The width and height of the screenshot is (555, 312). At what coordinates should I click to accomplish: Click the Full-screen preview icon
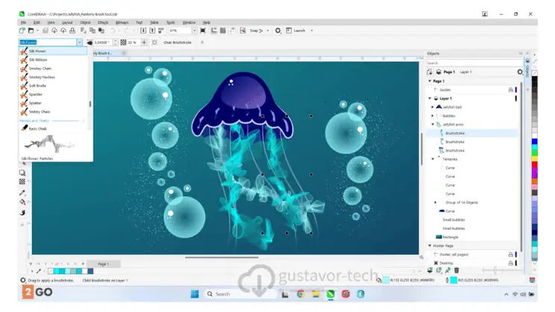pyautogui.click(x=203, y=31)
